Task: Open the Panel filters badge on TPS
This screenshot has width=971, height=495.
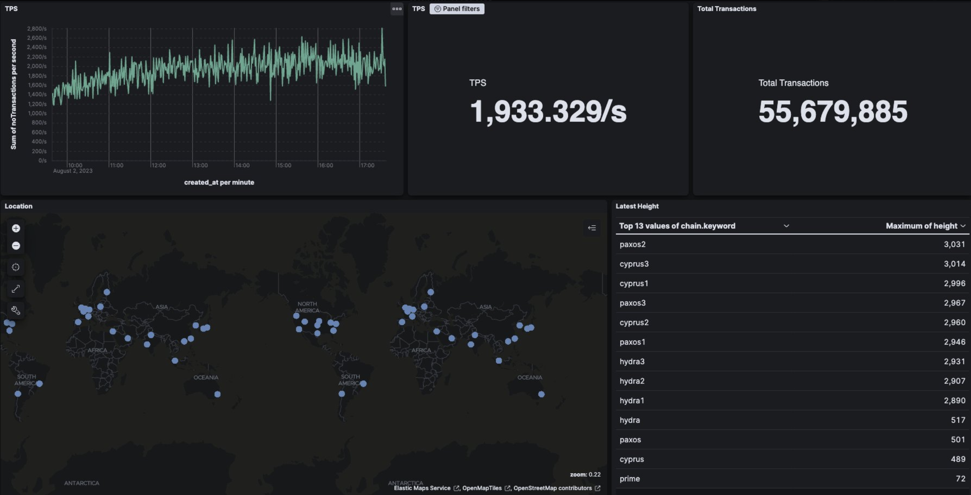Action: 461,9
